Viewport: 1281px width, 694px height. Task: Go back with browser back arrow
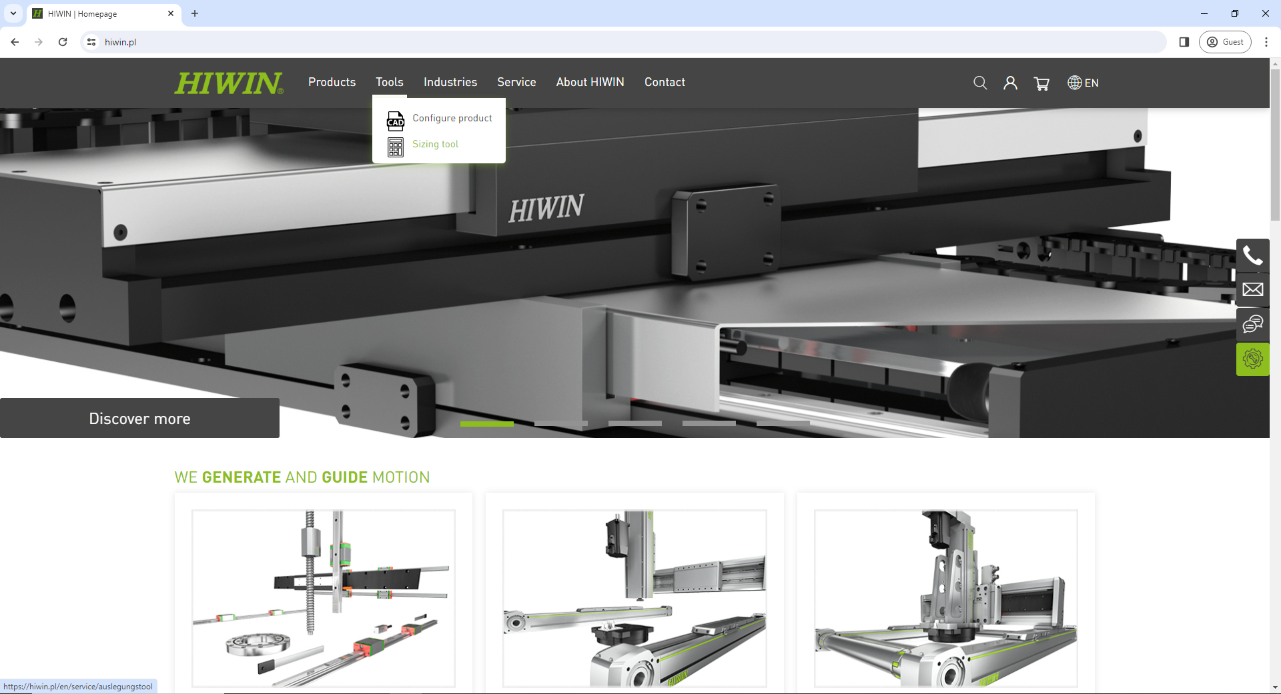[15, 42]
